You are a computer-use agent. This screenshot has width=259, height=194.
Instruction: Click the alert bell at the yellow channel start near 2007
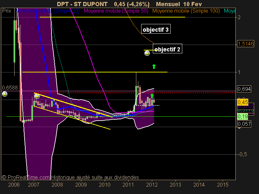37,96
